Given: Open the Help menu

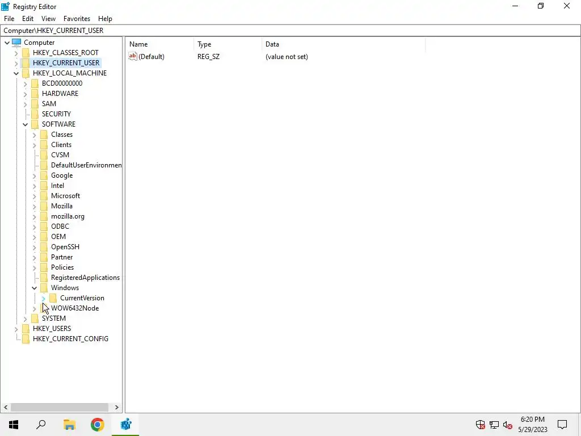Looking at the screenshot, I should tap(105, 19).
